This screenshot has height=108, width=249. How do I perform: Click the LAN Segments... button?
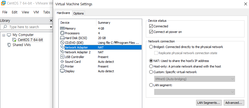coord(209,103)
